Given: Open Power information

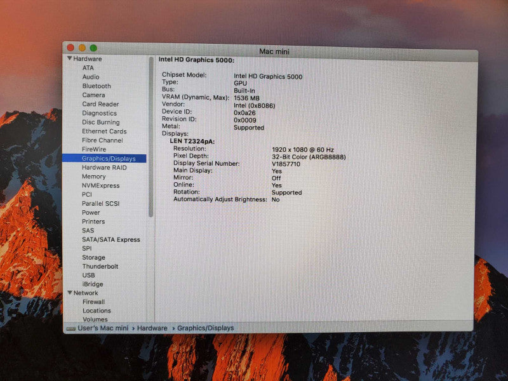Looking at the screenshot, I should [x=91, y=213].
